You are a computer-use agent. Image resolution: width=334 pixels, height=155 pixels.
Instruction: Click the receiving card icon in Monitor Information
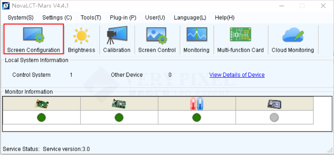pyautogui.click(x=119, y=104)
